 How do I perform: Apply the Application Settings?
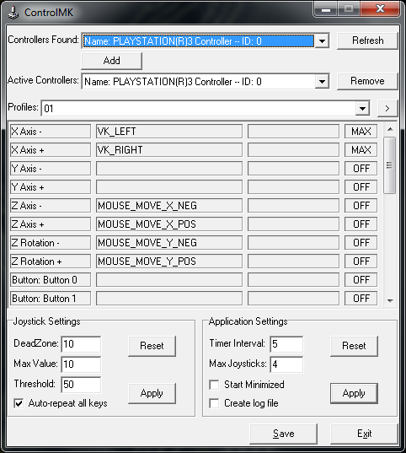point(354,393)
